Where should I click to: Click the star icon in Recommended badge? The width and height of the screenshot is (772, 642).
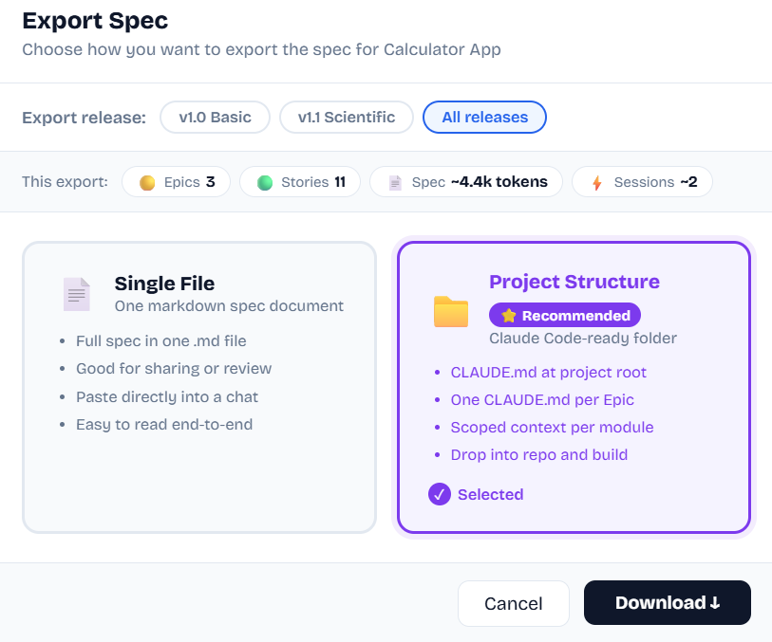(509, 316)
